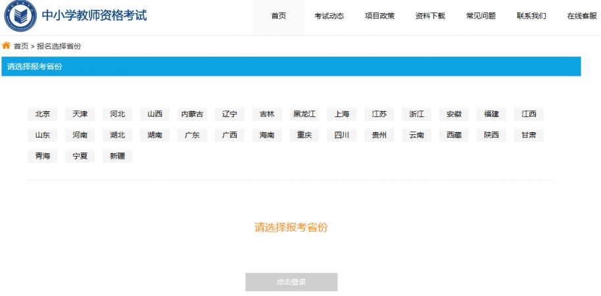Screen dimensions: 601x296
Task: Select 湖南 province button
Action: 155,135
